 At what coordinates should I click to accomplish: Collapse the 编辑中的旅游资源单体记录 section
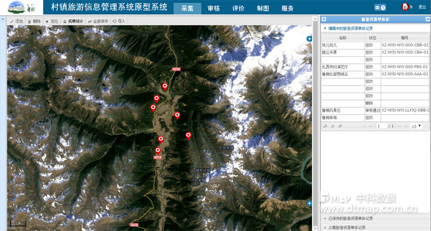tap(325, 29)
